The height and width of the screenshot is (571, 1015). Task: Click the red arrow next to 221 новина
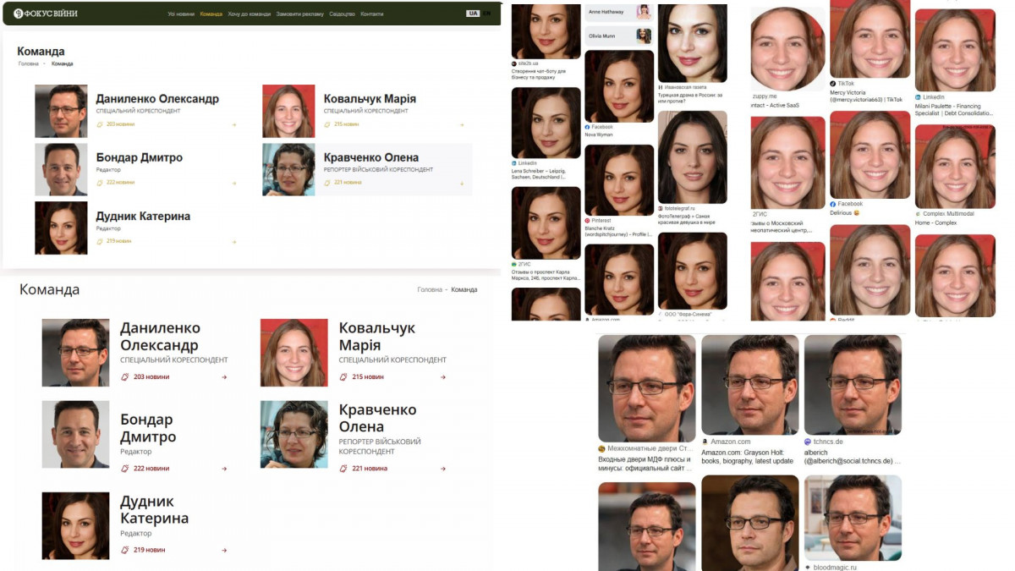pos(443,469)
